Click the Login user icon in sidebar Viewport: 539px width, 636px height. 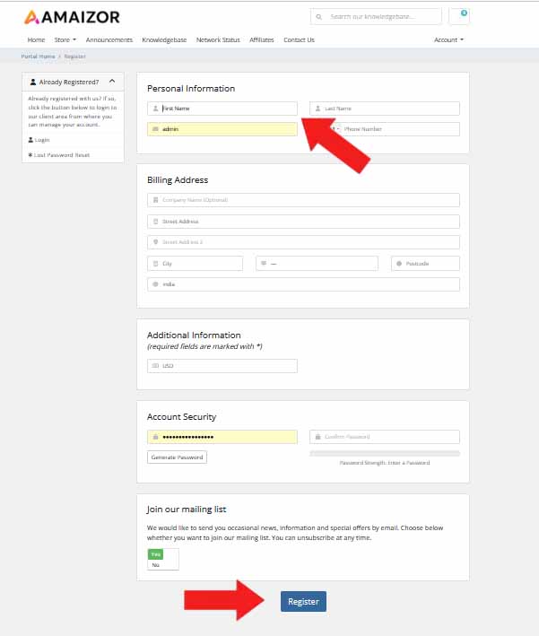[30, 140]
